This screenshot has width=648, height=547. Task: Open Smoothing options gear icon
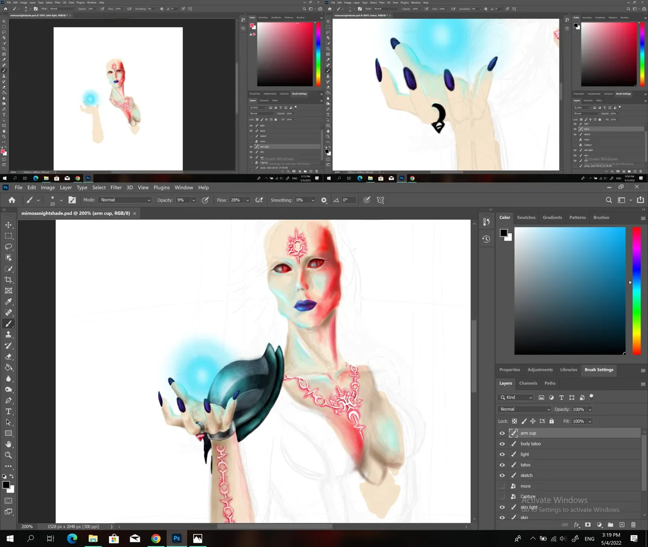coord(324,200)
